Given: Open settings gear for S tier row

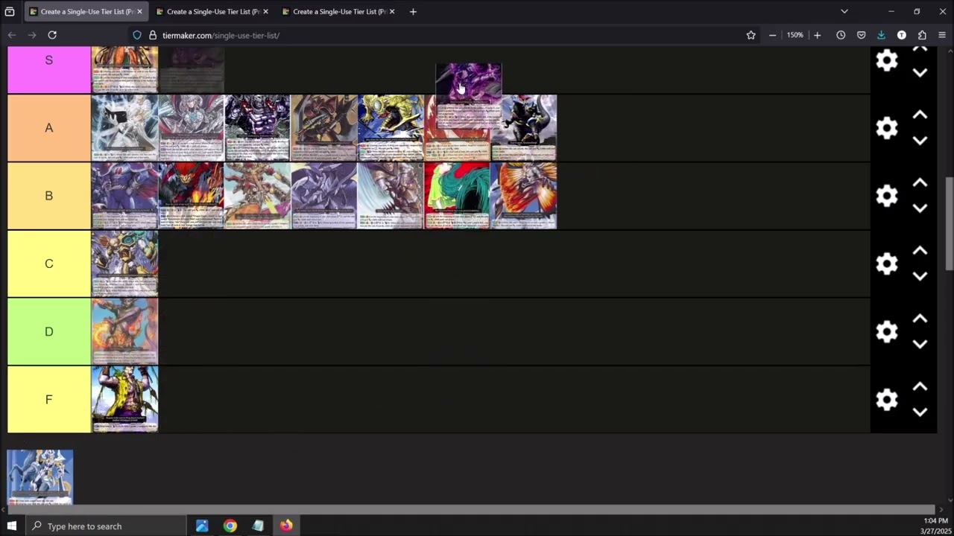Looking at the screenshot, I should (886, 60).
